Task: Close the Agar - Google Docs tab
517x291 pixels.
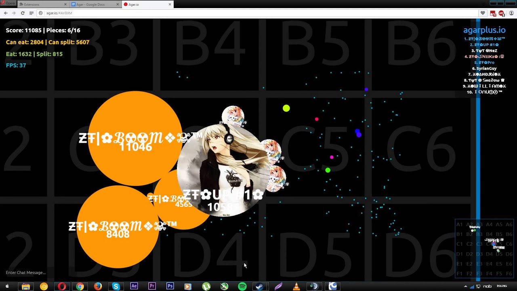Action: 118,4
